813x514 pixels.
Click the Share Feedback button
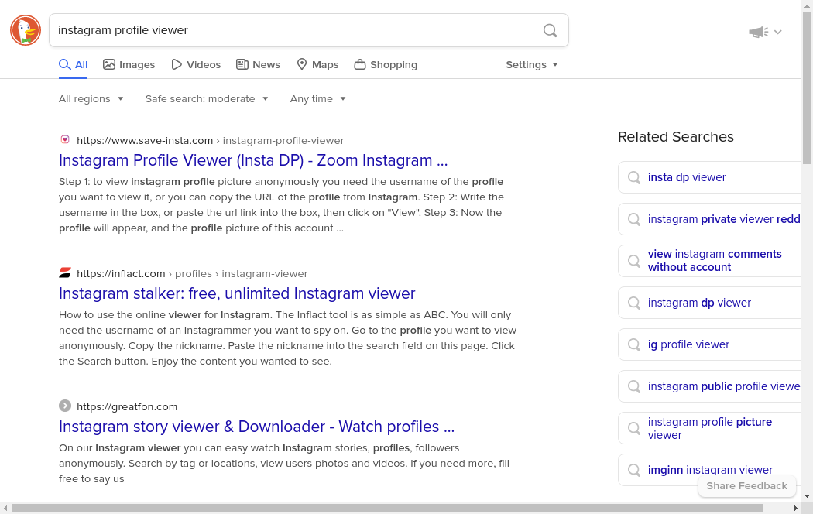click(746, 485)
